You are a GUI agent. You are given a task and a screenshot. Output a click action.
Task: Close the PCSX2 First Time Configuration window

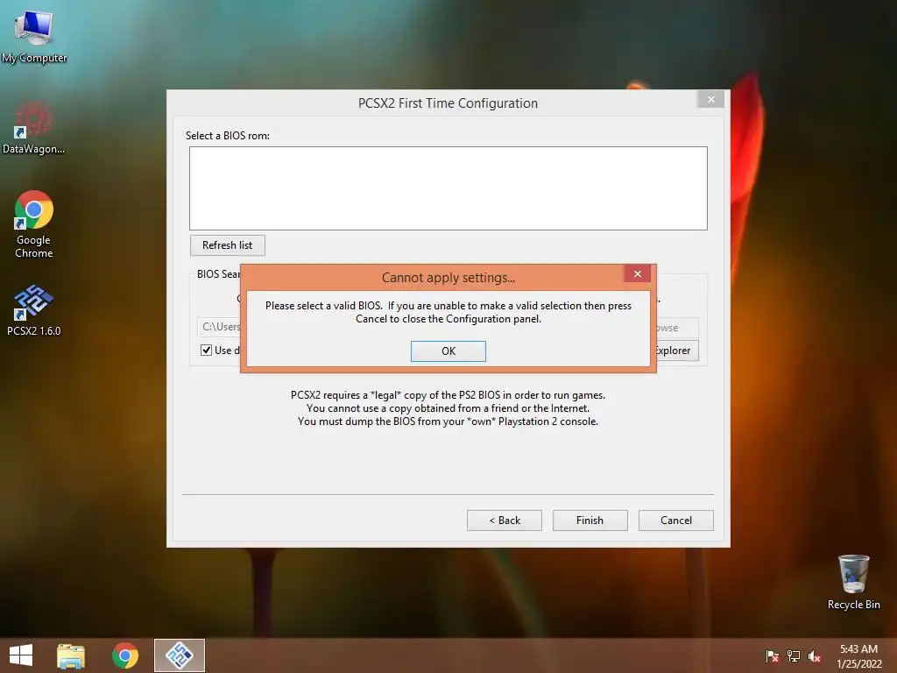click(x=711, y=100)
